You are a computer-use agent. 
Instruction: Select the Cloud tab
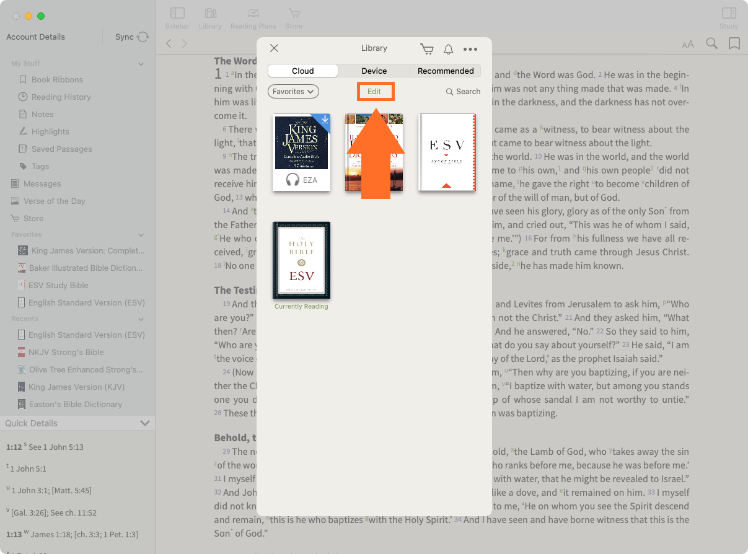click(x=303, y=71)
